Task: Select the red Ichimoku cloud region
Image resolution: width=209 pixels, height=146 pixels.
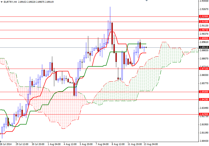Action: click(62, 112)
